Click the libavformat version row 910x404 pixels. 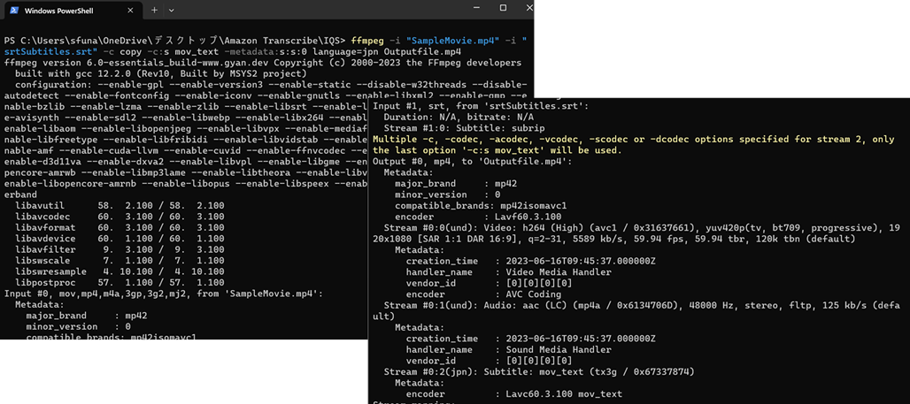click(120, 227)
